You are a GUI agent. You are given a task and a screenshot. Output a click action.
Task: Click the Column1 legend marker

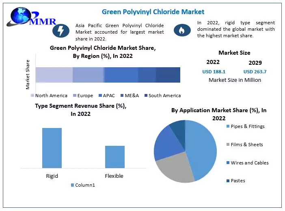tap(73, 185)
